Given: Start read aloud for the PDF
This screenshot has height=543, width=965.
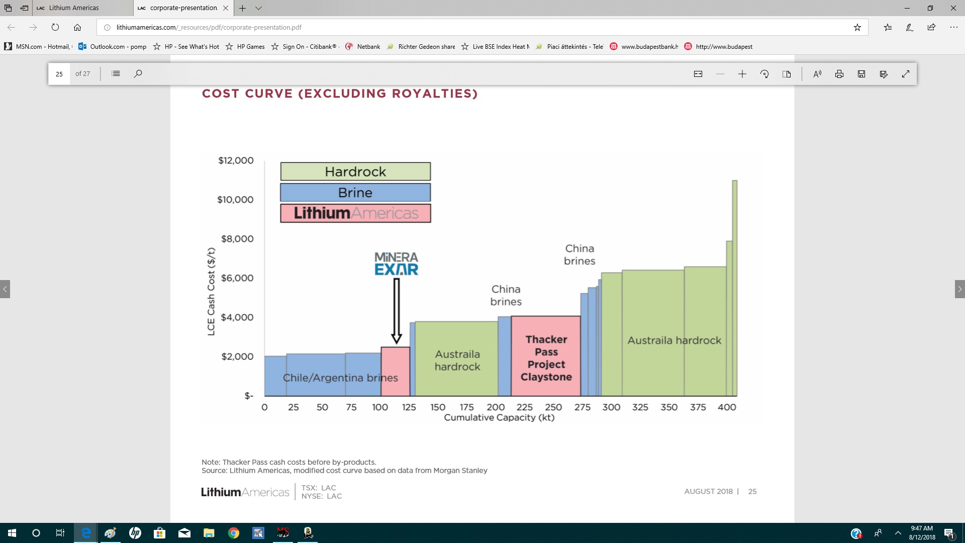Looking at the screenshot, I should tap(817, 74).
